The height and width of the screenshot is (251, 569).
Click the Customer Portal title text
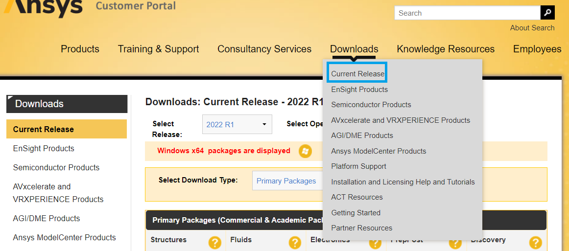136,6
